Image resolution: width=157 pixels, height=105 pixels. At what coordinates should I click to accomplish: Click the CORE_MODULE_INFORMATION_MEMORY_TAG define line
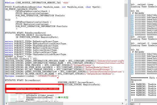(37, 3)
